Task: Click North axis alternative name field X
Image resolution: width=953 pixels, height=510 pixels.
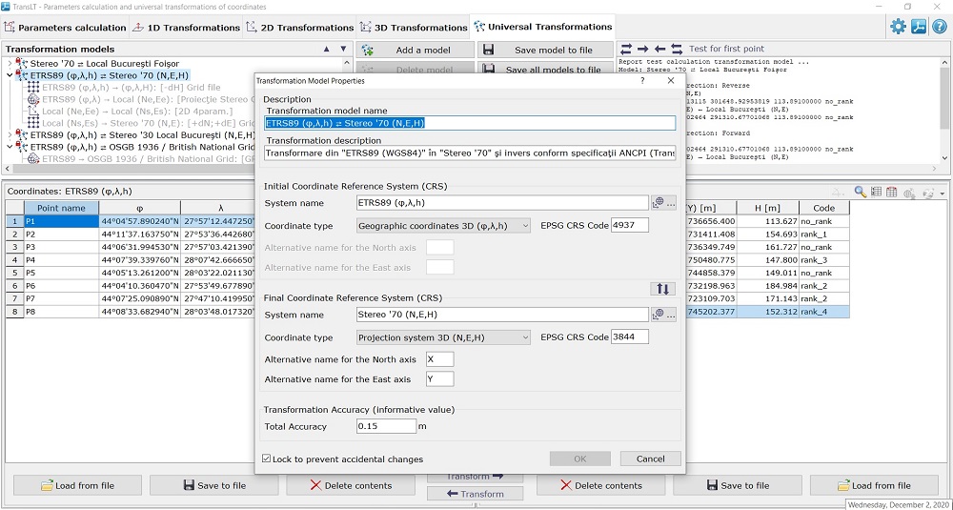Action: (440, 359)
